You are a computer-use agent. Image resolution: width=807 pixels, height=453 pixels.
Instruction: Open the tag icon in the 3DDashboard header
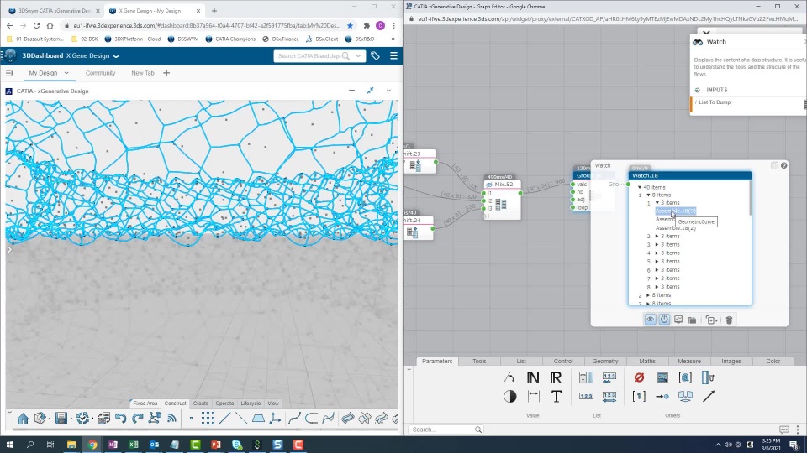(375, 56)
